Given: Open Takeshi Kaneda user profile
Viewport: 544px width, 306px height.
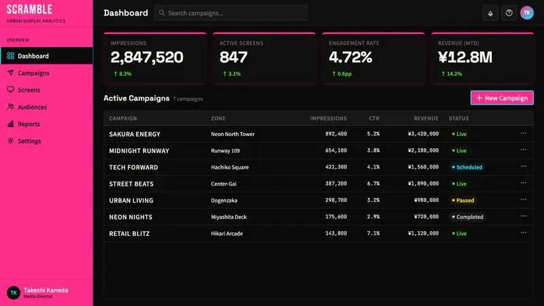Looking at the screenshot, I should (46, 293).
